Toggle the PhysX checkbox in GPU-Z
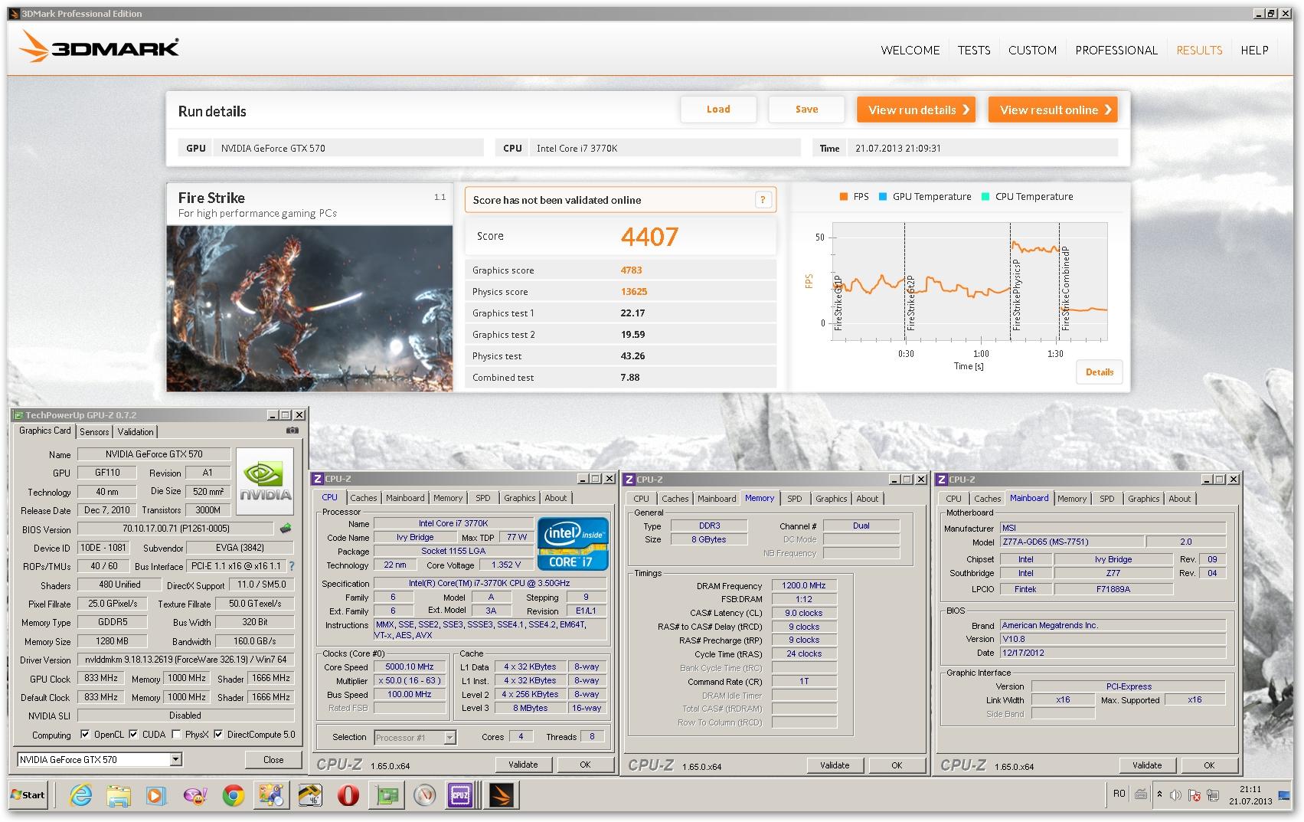Viewport: 1304px width, 822px height. pos(176,734)
